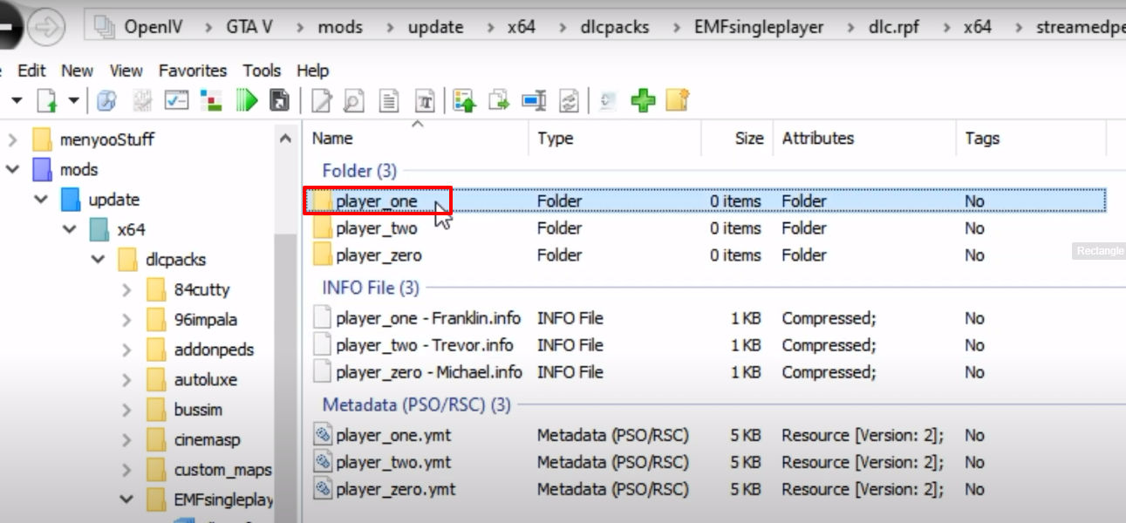Click the Replace file toolbar icon

pos(569,100)
